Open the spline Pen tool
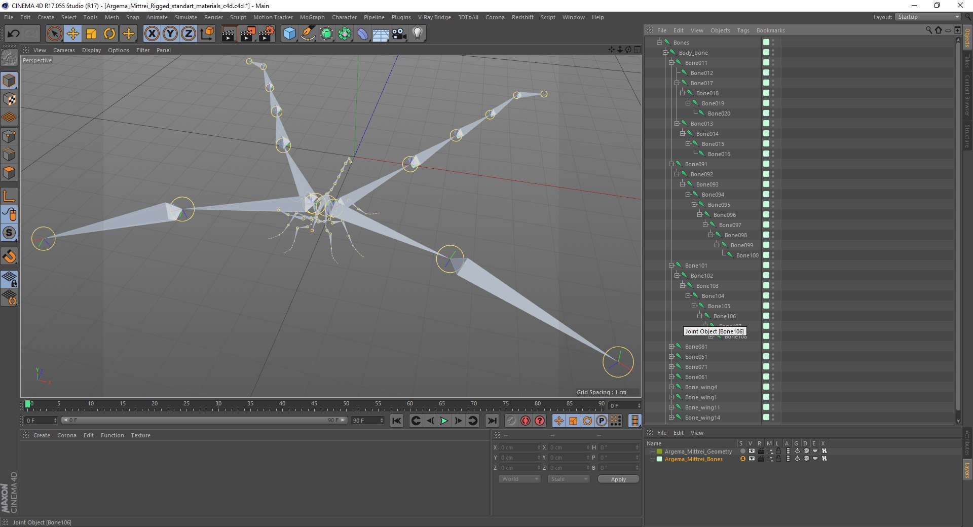This screenshot has width=973, height=527. point(308,34)
